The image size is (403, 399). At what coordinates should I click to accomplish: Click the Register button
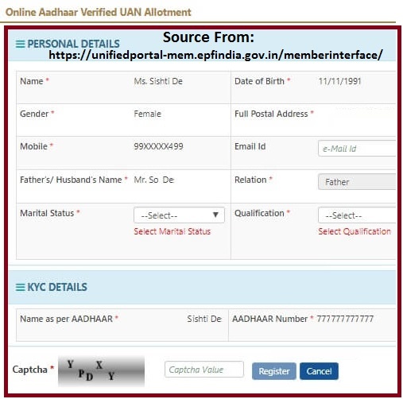coord(274,371)
